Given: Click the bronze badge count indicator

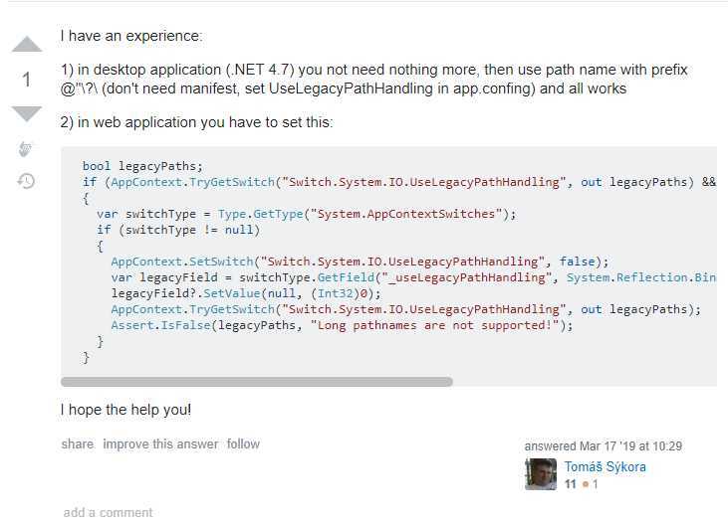Looking at the screenshot, I should pyautogui.click(x=591, y=484).
